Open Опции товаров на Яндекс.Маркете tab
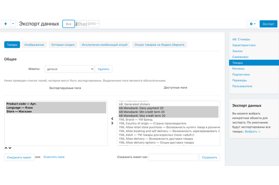The width and height of the screenshot is (279, 185). coord(159,44)
